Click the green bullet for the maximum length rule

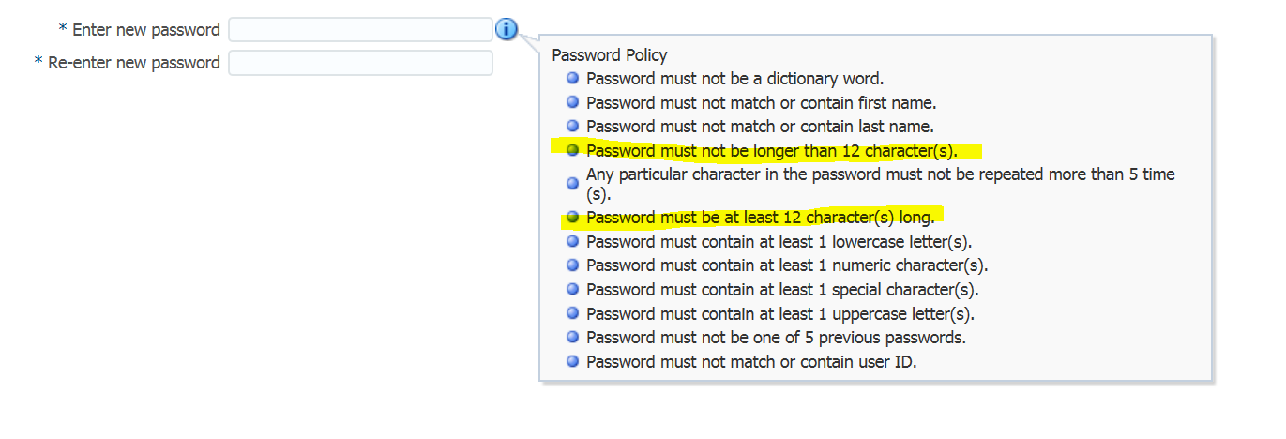tap(573, 150)
